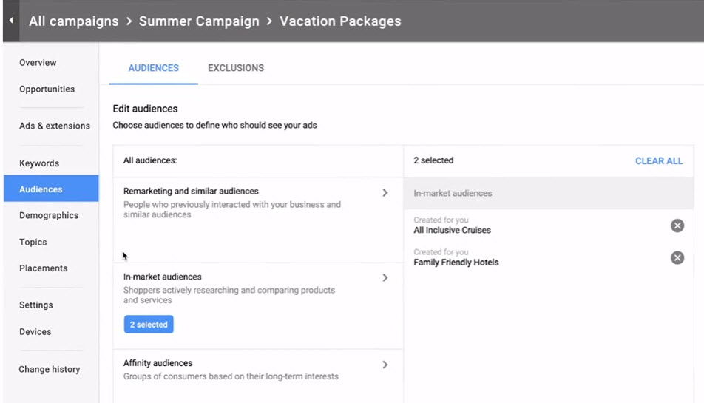Open Keywords in the sidebar
Image resolution: width=704 pixels, height=403 pixels.
pyautogui.click(x=39, y=163)
